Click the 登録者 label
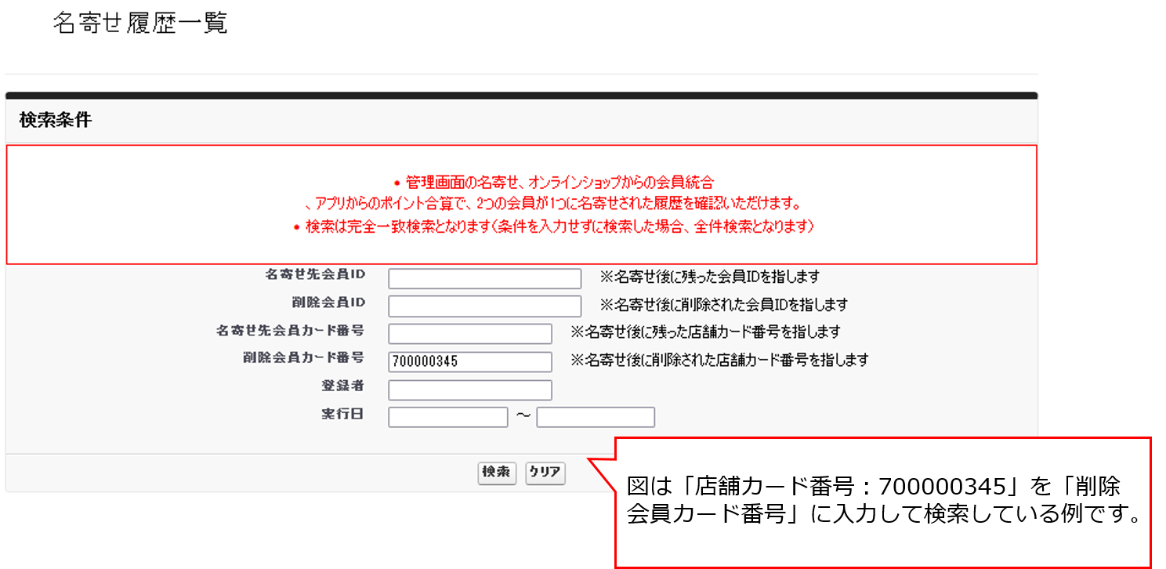The width and height of the screenshot is (1166, 569). [342, 386]
